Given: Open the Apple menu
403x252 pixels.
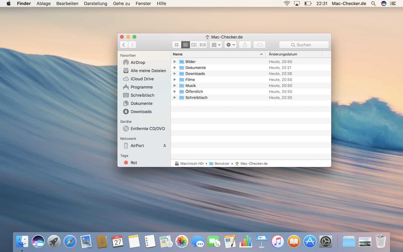Looking at the screenshot, I should click(x=9, y=3).
